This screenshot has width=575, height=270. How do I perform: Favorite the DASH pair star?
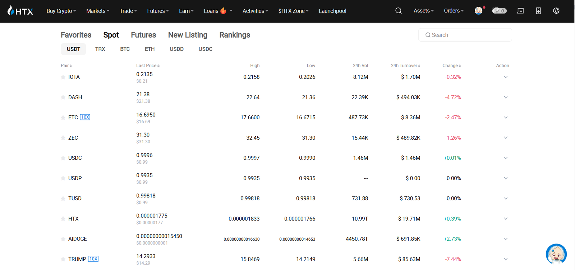63,97
